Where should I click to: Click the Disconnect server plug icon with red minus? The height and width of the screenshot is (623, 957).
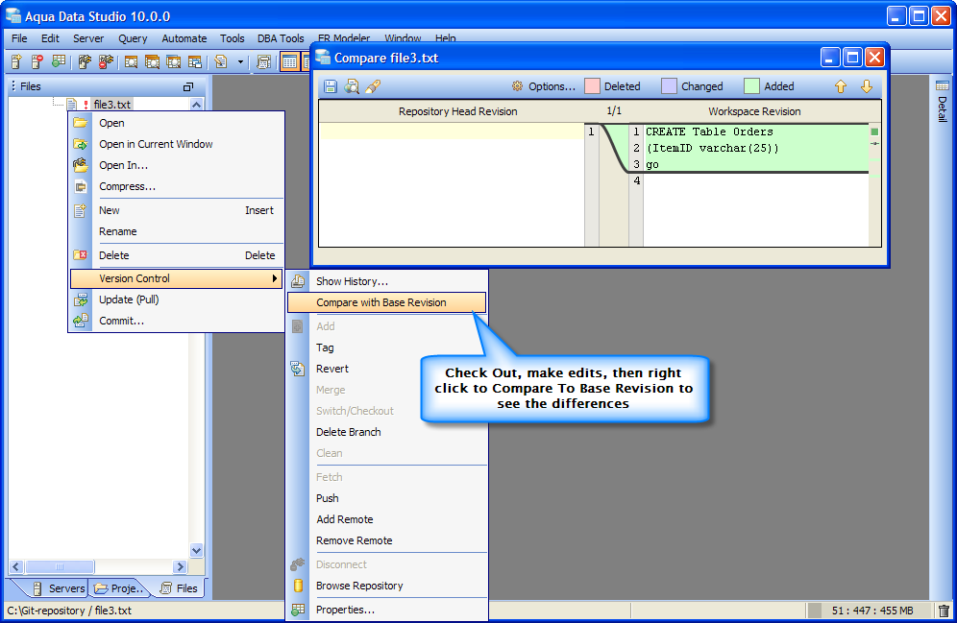(106, 61)
